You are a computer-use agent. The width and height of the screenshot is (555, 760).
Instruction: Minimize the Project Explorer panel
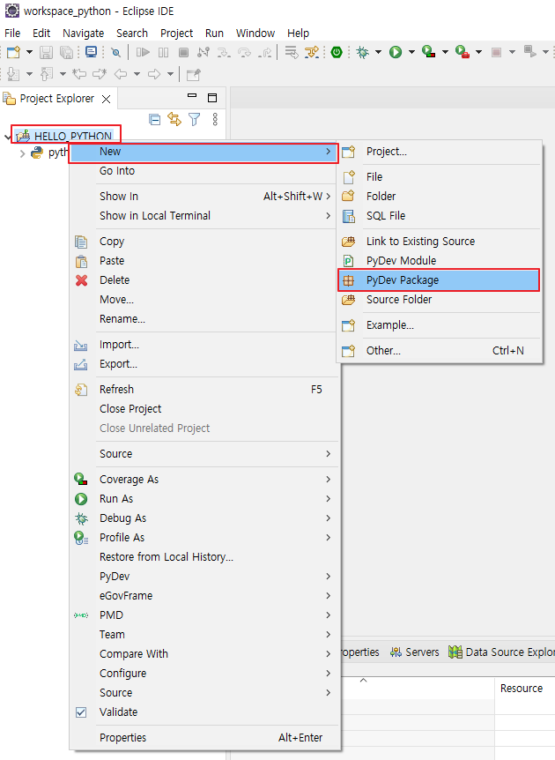(x=192, y=96)
